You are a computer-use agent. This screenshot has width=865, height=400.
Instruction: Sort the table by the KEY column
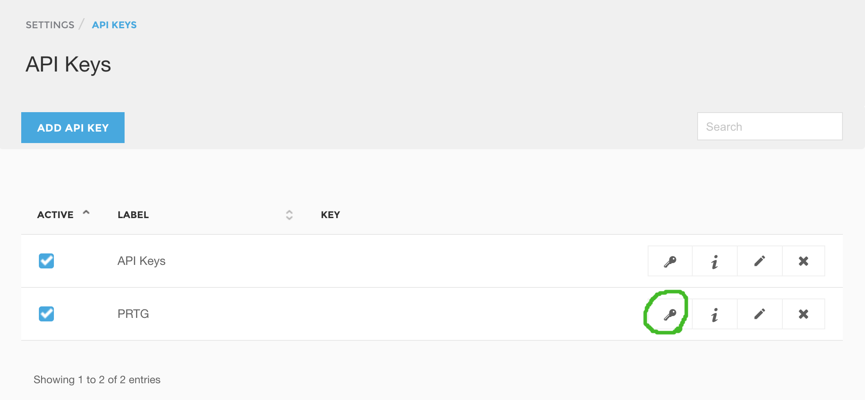[x=330, y=215]
